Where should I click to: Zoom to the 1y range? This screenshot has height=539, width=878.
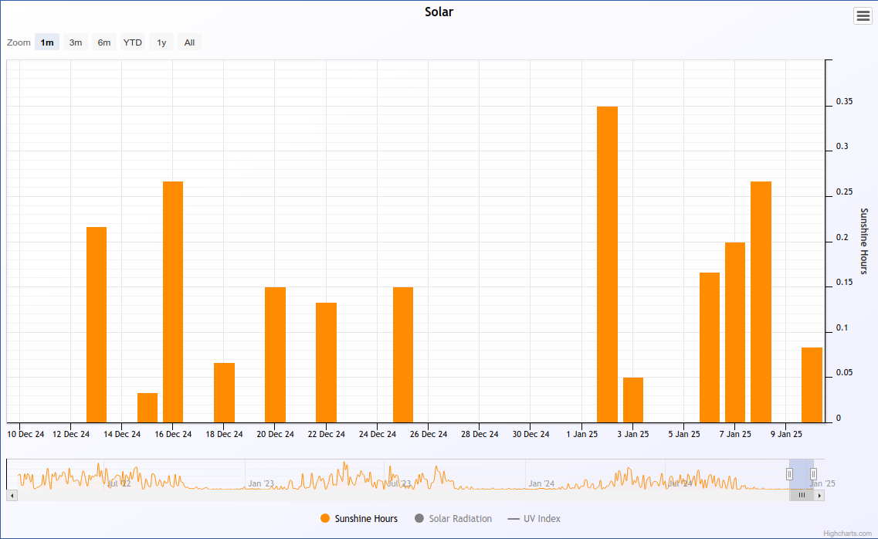[x=161, y=42]
